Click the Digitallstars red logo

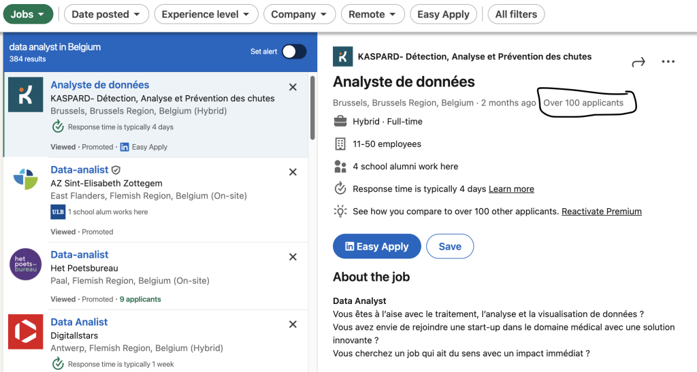point(26,332)
